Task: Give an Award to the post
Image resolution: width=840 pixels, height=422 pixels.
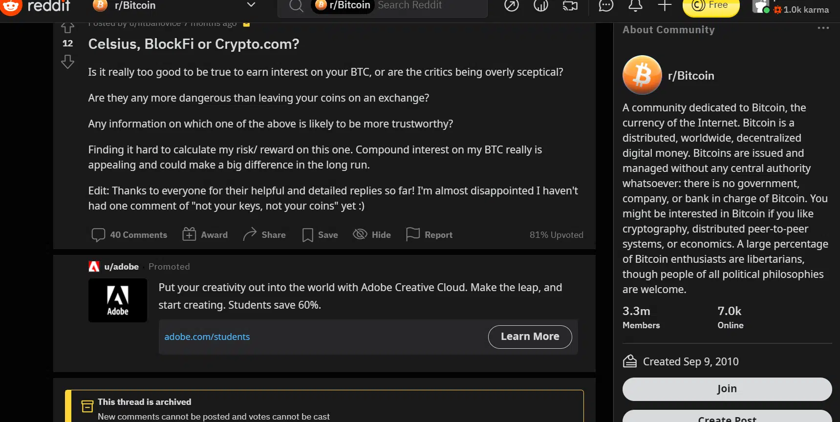Action: pyautogui.click(x=205, y=235)
